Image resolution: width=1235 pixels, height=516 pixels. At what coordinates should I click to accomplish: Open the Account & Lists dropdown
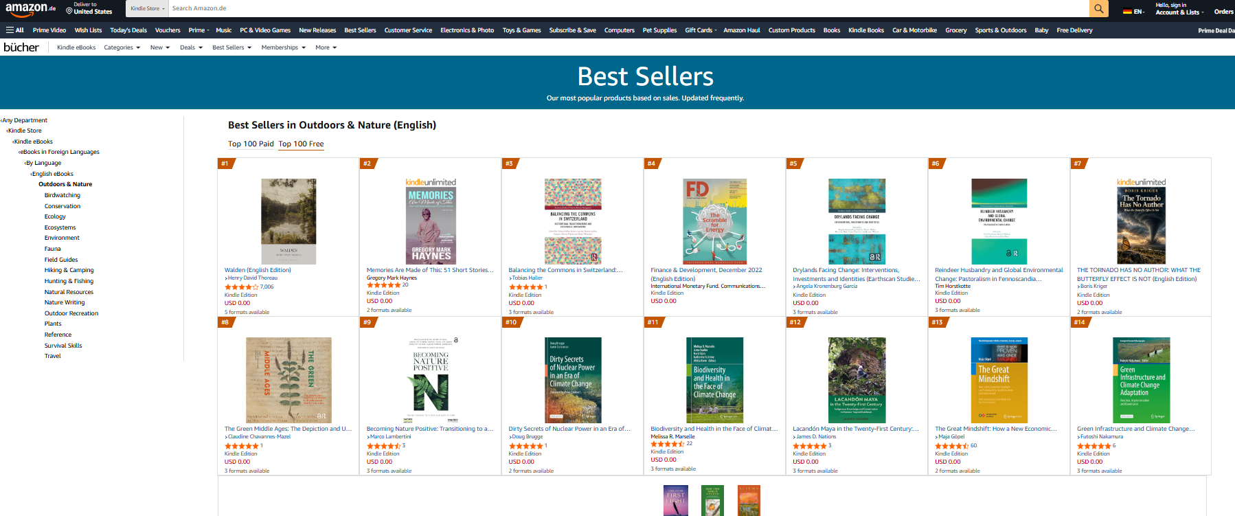tap(1179, 9)
